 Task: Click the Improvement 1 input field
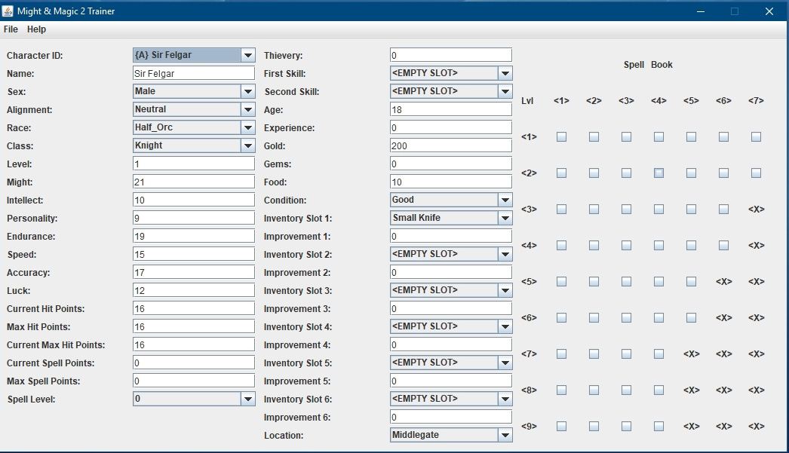click(x=451, y=237)
